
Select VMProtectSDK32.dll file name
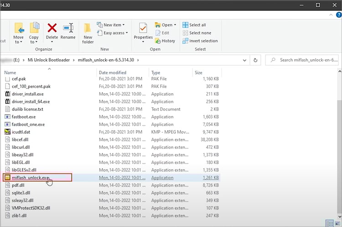tap(31, 208)
